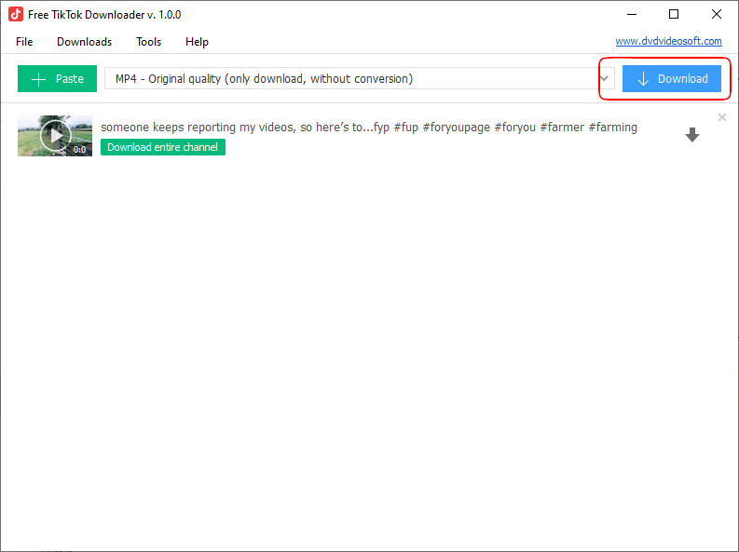Maximize the Free TikTok Downloader window
Viewport: 739px width, 552px height.
674,15
